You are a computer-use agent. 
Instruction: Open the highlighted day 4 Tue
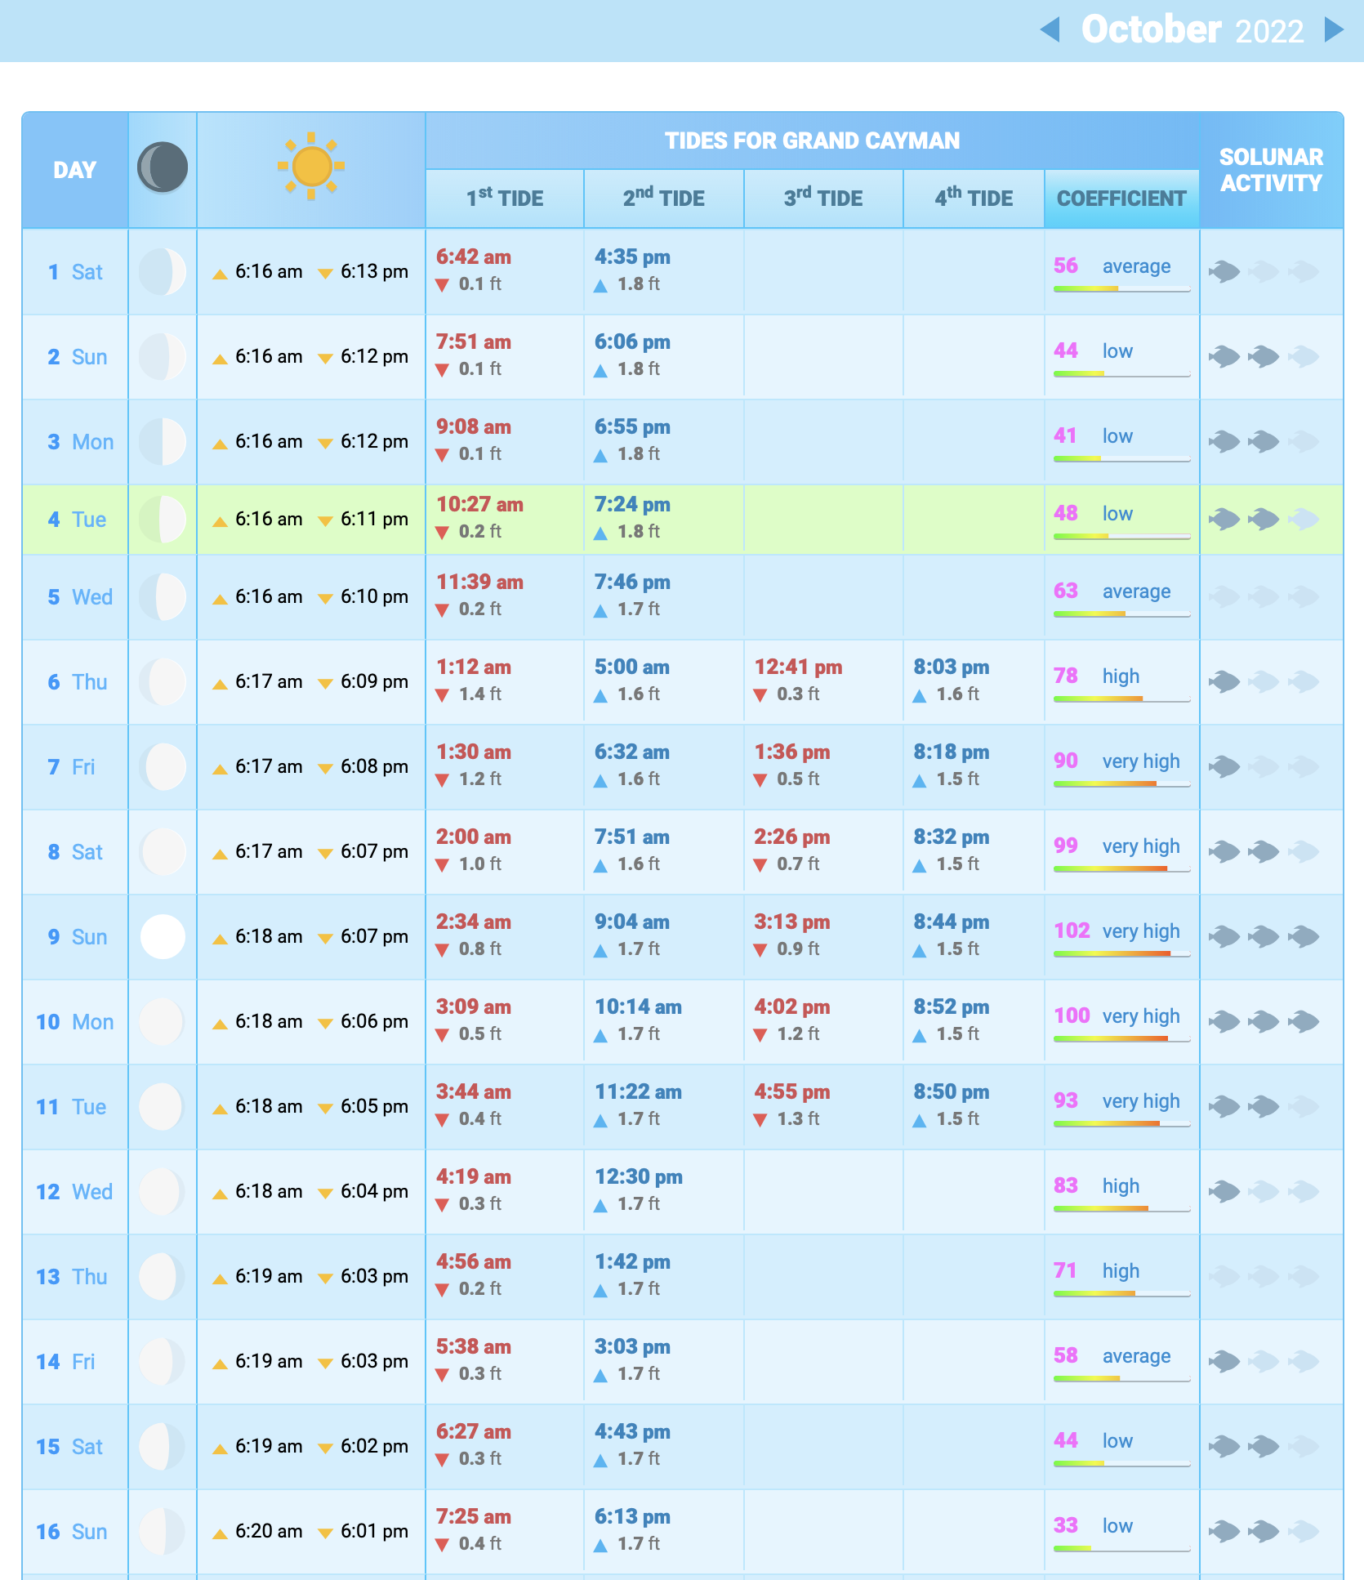click(x=77, y=520)
